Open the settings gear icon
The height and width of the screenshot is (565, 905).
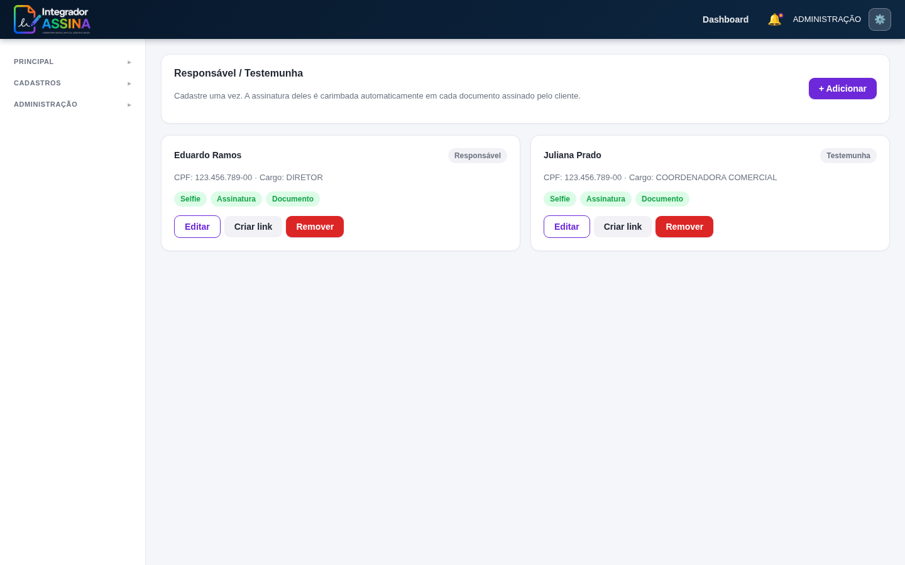point(880,19)
